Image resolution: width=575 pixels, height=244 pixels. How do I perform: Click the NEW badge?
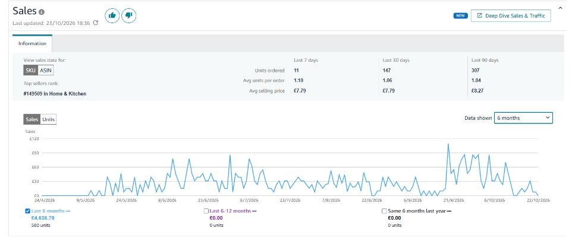click(x=461, y=16)
